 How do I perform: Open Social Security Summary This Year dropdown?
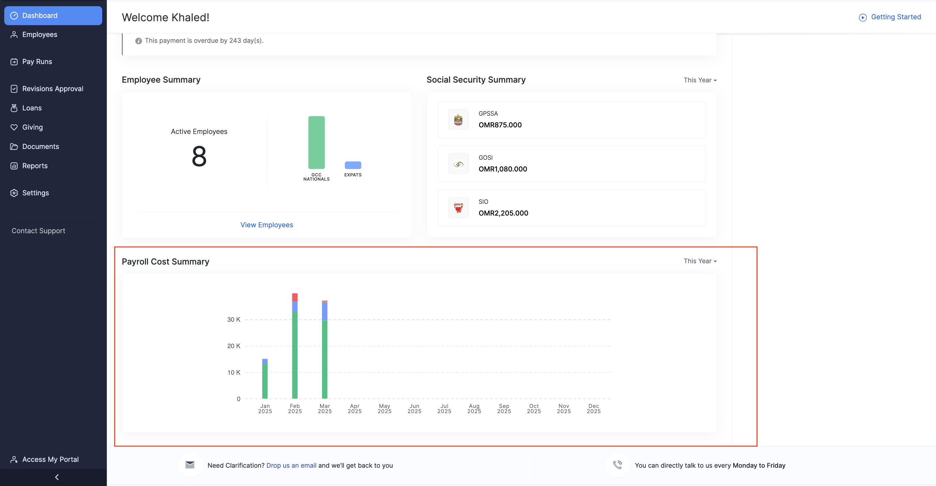point(700,80)
